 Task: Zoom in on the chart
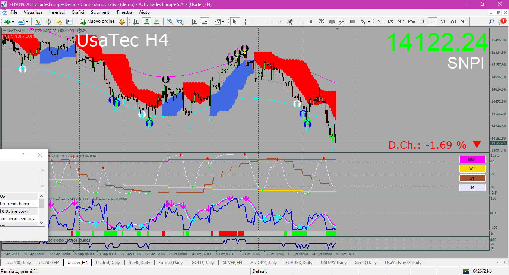click(x=170, y=22)
